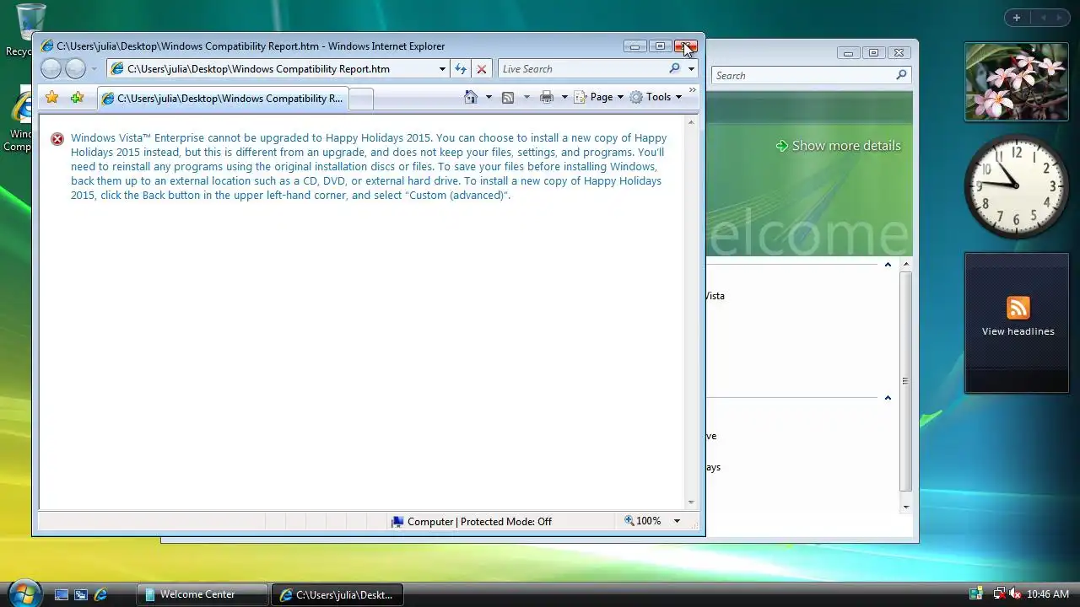Click orange RSS icon in feed gadget
Image resolution: width=1080 pixels, height=607 pixels.
point(1018,308)
